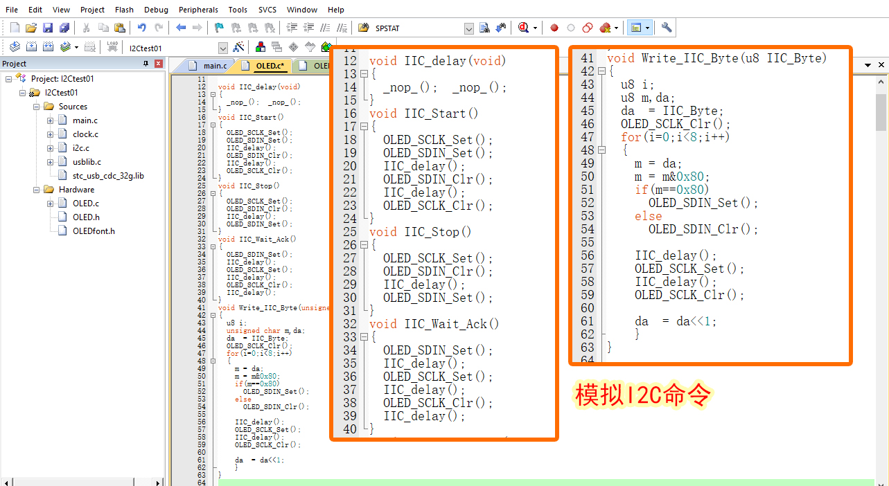Insert a breakpoint using the red dot icon

[x=554, y=28]
